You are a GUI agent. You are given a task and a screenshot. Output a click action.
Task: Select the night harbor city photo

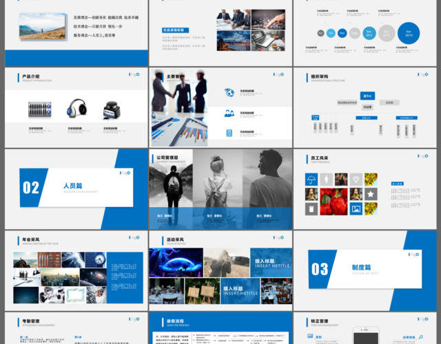pyautogui.click(x=234, y=41)
